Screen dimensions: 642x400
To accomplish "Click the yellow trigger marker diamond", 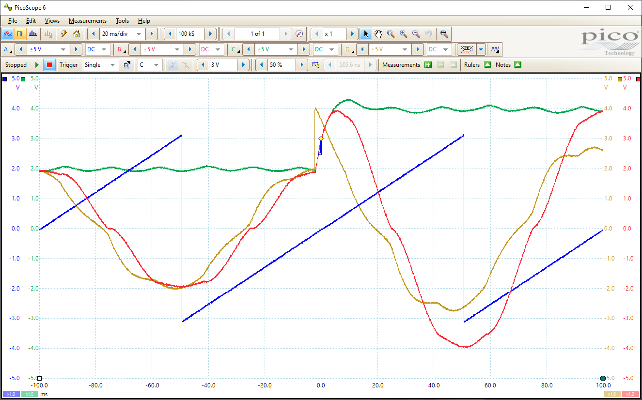I will pyautogui.click(x=321, y=138).
